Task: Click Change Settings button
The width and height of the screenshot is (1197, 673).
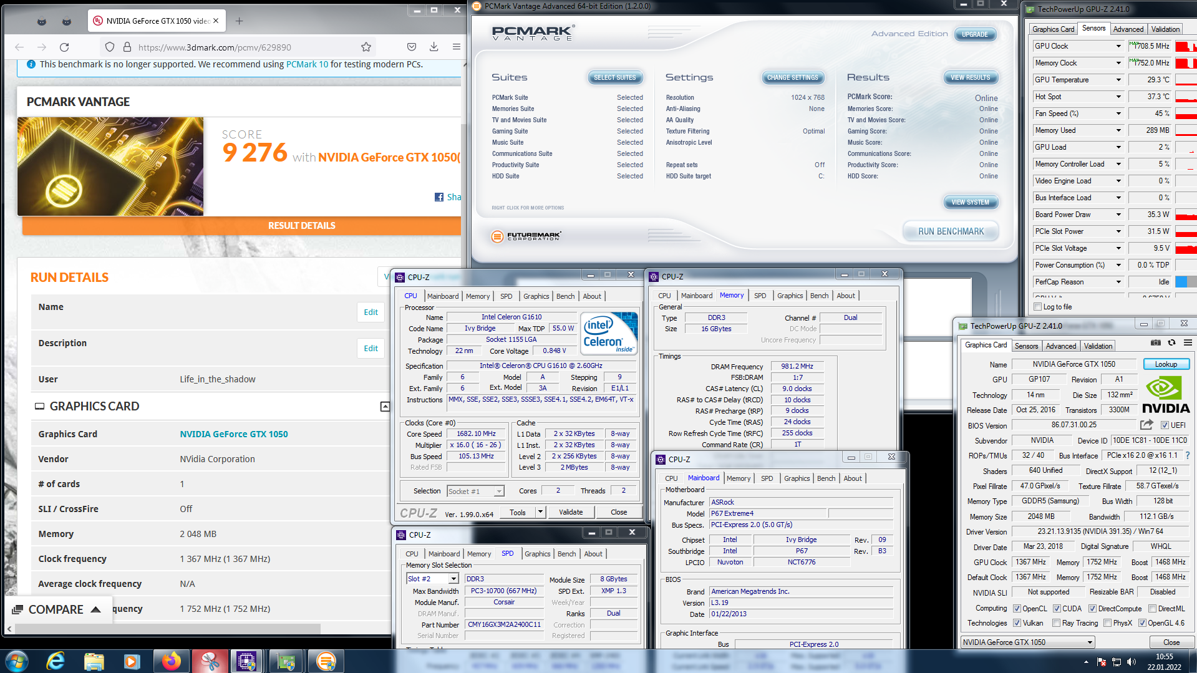Action: pyautogui.click(x=792, y=78)
